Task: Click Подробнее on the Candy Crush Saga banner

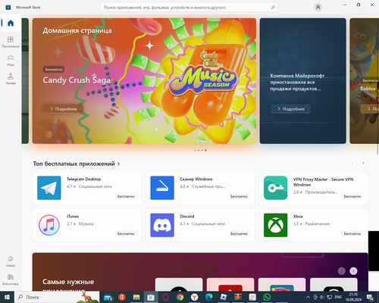Action: point(63,109)
